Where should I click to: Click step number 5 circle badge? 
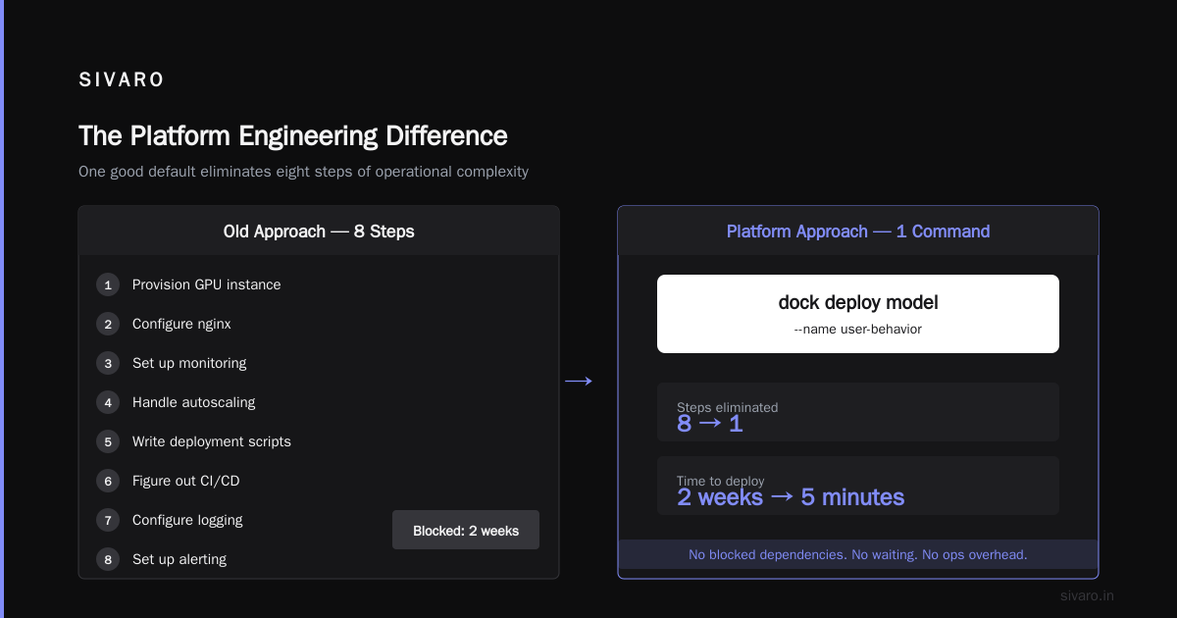click(108, 441)
